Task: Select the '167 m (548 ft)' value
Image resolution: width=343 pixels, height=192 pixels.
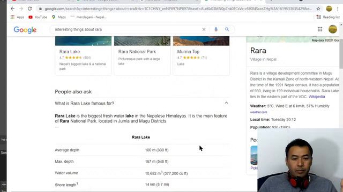Action: (156, 162)
